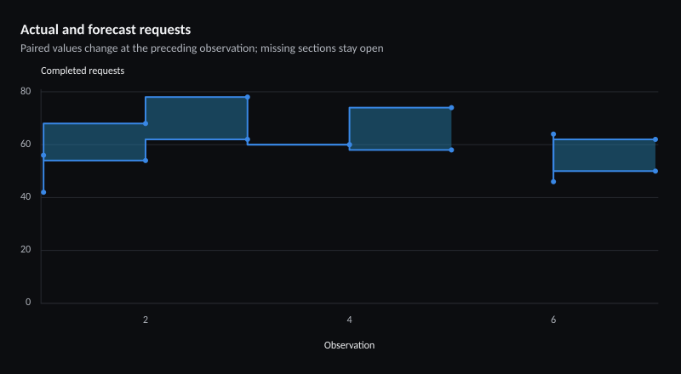Select the data point valued 64 at observation 6
This screenshot has width=681, height=374.
(553, 134)
